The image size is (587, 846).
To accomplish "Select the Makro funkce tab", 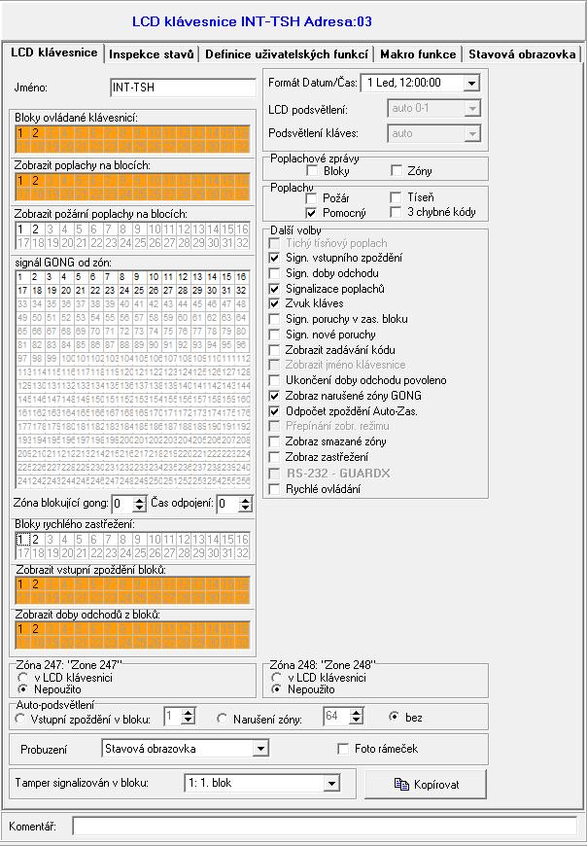I will (x=418, y=53).
